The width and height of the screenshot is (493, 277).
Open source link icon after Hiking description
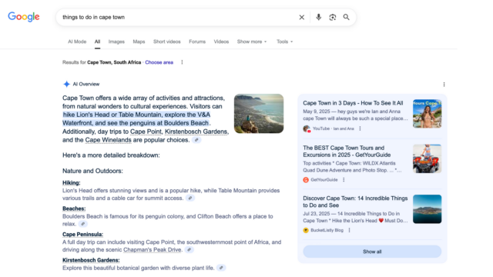[190, 199]
